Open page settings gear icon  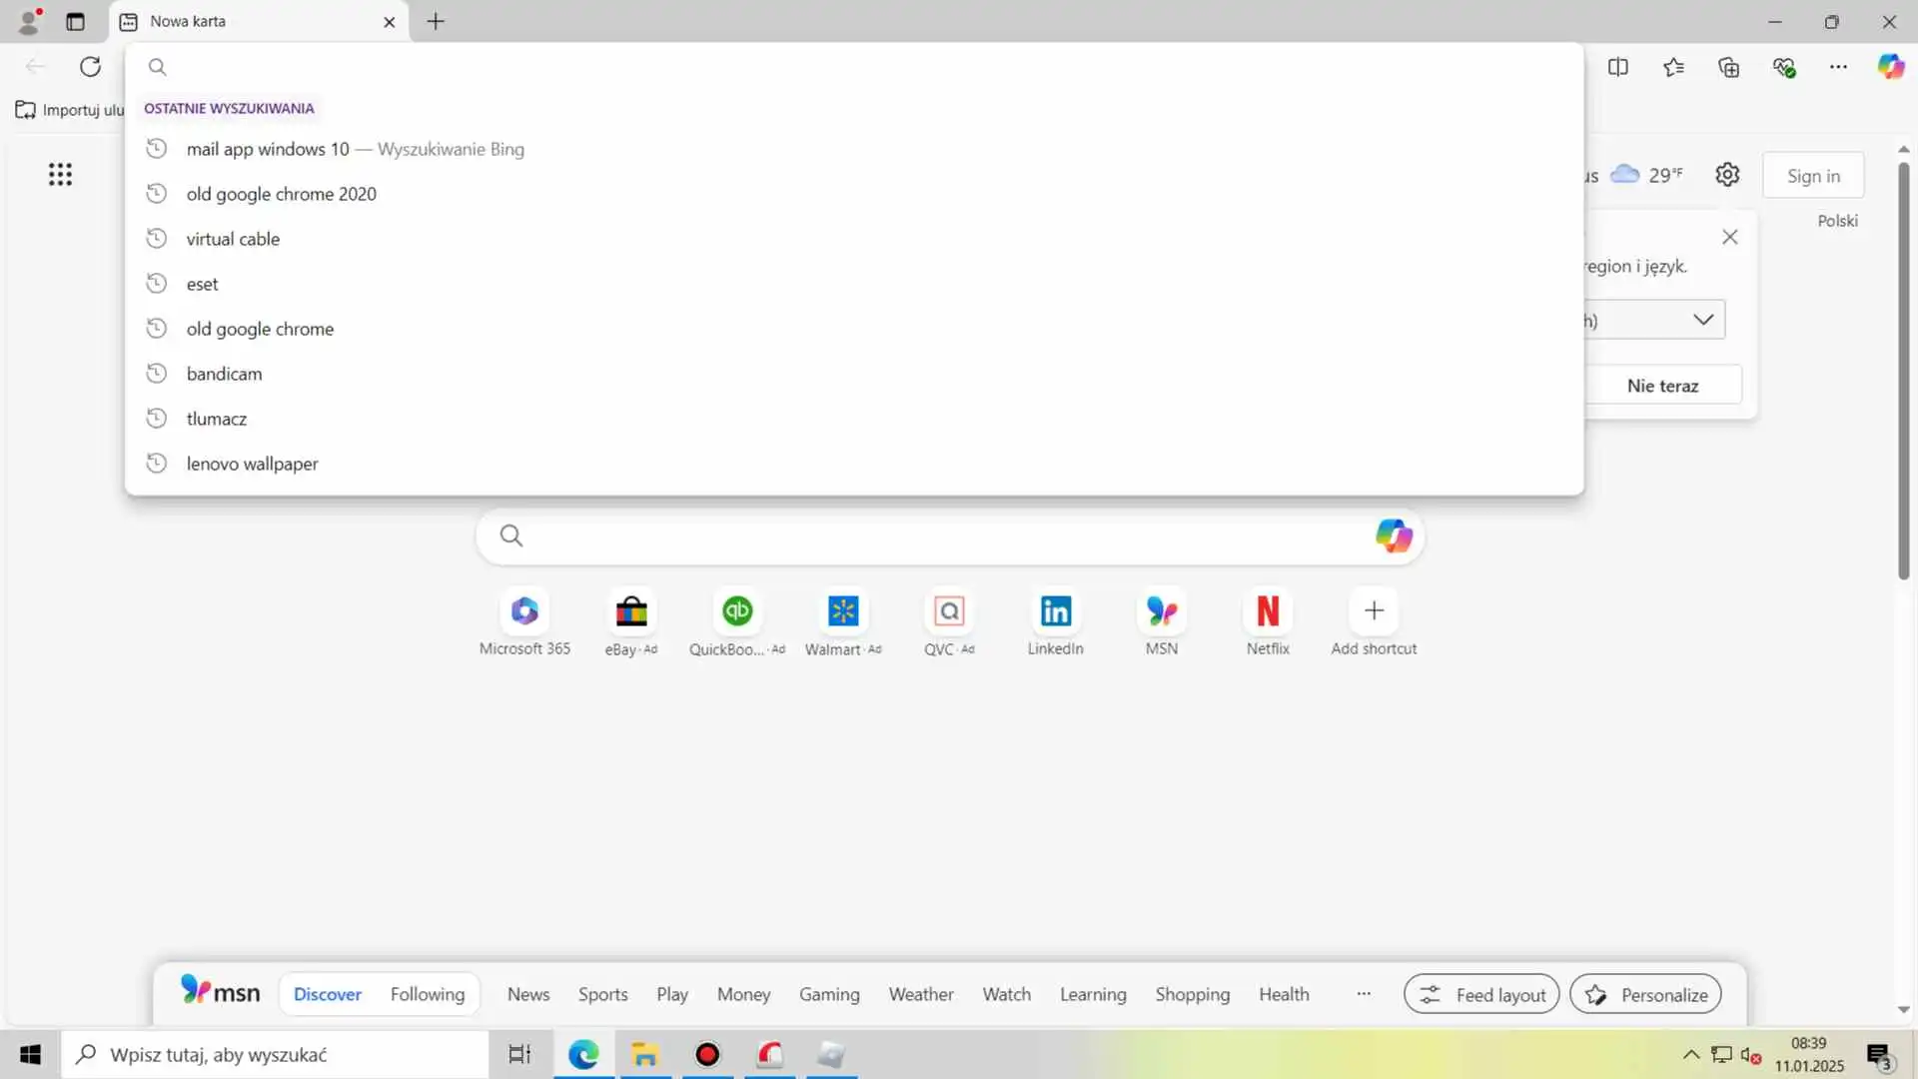coord(1727,175)
